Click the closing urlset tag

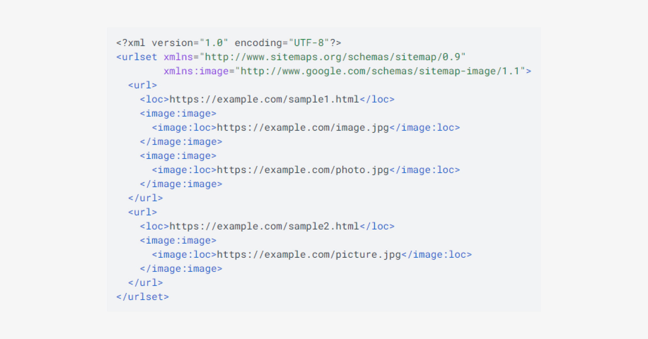[142, 297]
